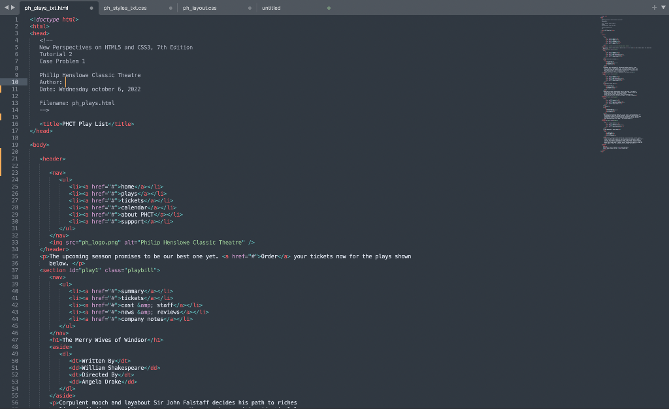This screenshot has height=409, width=669.
Task: Click the dot on the ph_layout.css tab
Action: [x=250, y=8]
